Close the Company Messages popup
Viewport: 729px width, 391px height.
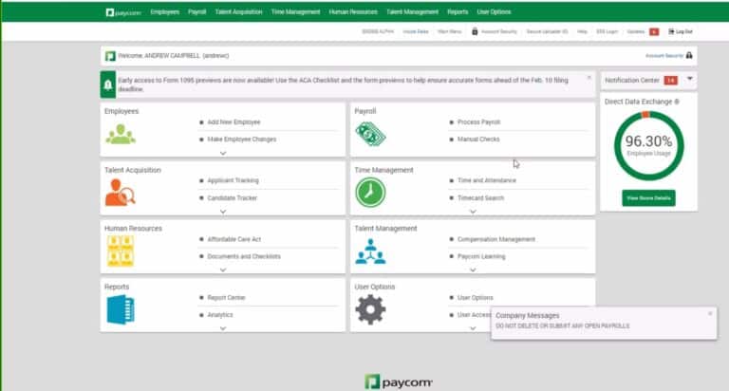709,313
